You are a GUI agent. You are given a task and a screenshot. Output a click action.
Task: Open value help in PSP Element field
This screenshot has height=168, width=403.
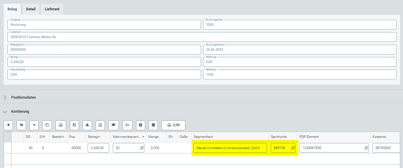pyautogui.click(x=366, y=148)
